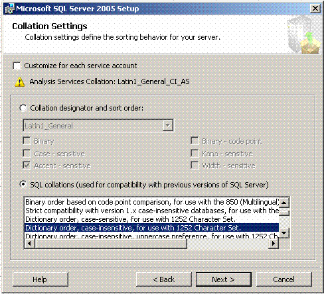Tick the Width - sensitive checkbox
Screen dimensions: 324x294
coord(195,165)
